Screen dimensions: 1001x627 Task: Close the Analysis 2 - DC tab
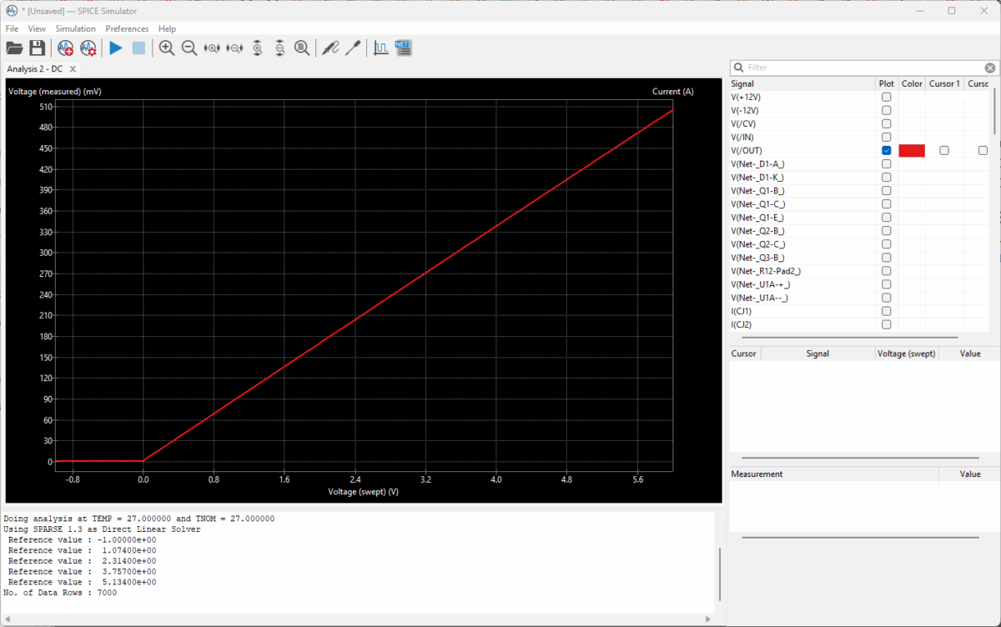pyautogui.click(x=73, y=69)
